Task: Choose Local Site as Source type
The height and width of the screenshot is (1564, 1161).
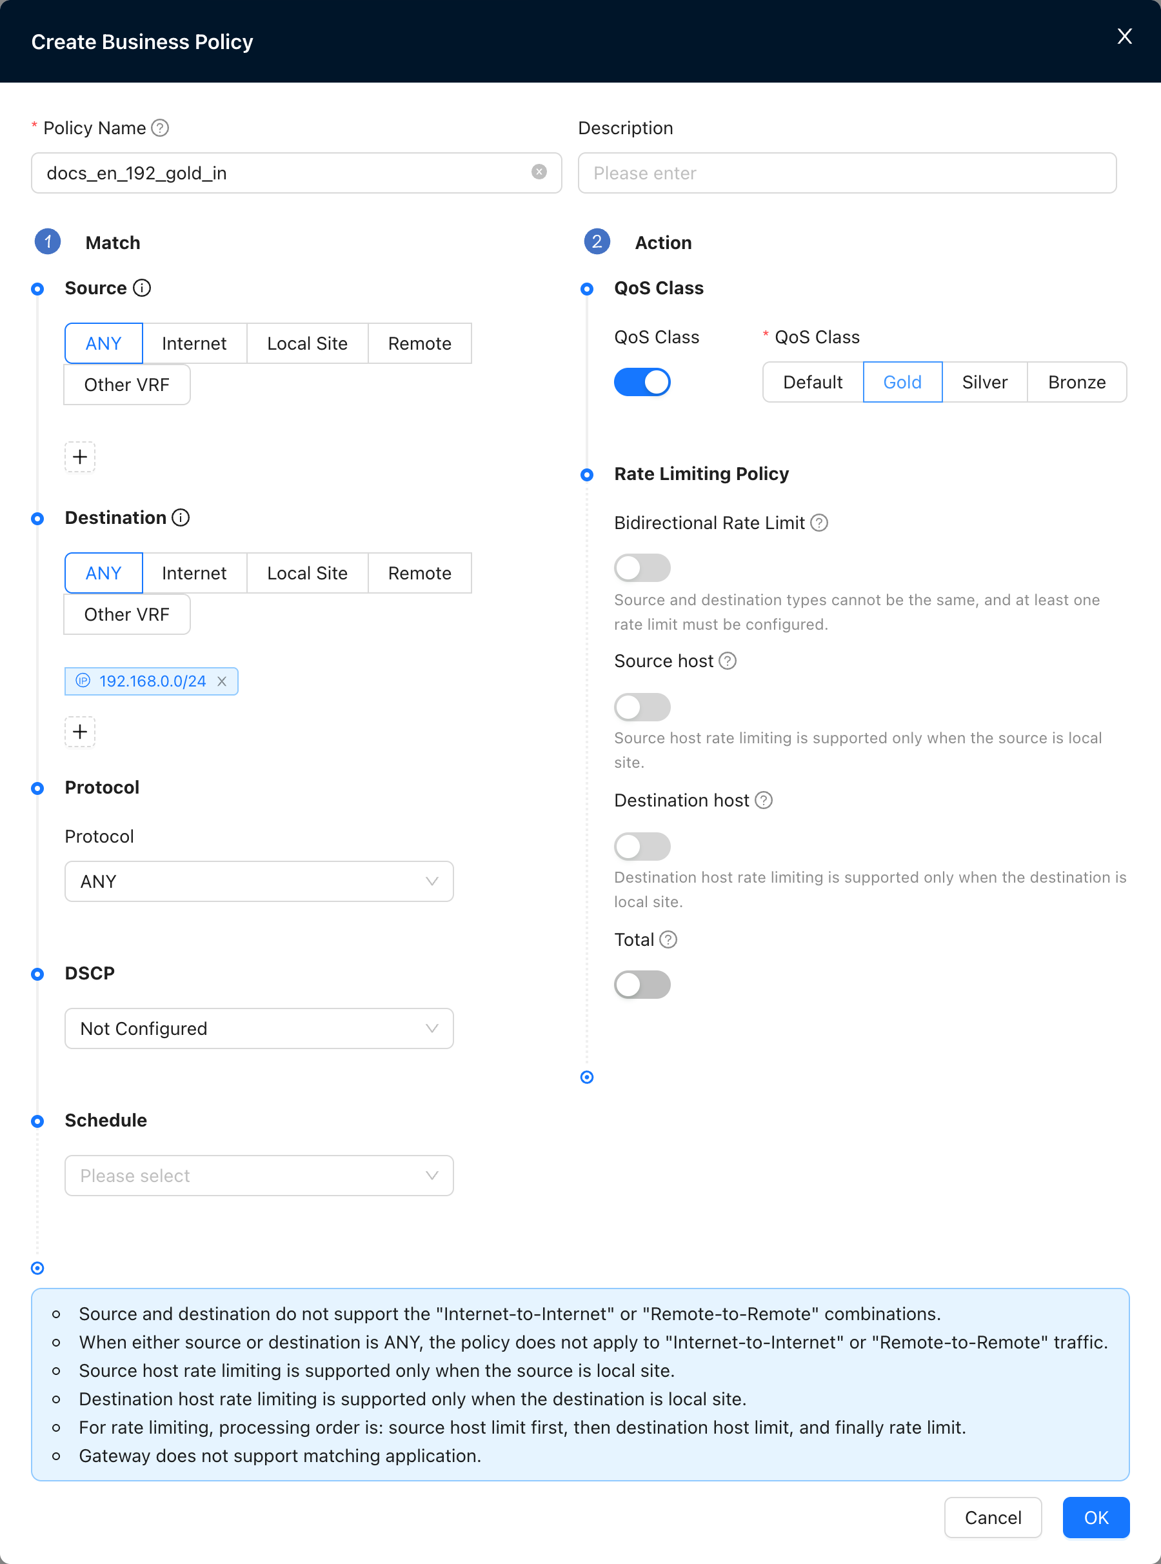Action: coord(307,344)
